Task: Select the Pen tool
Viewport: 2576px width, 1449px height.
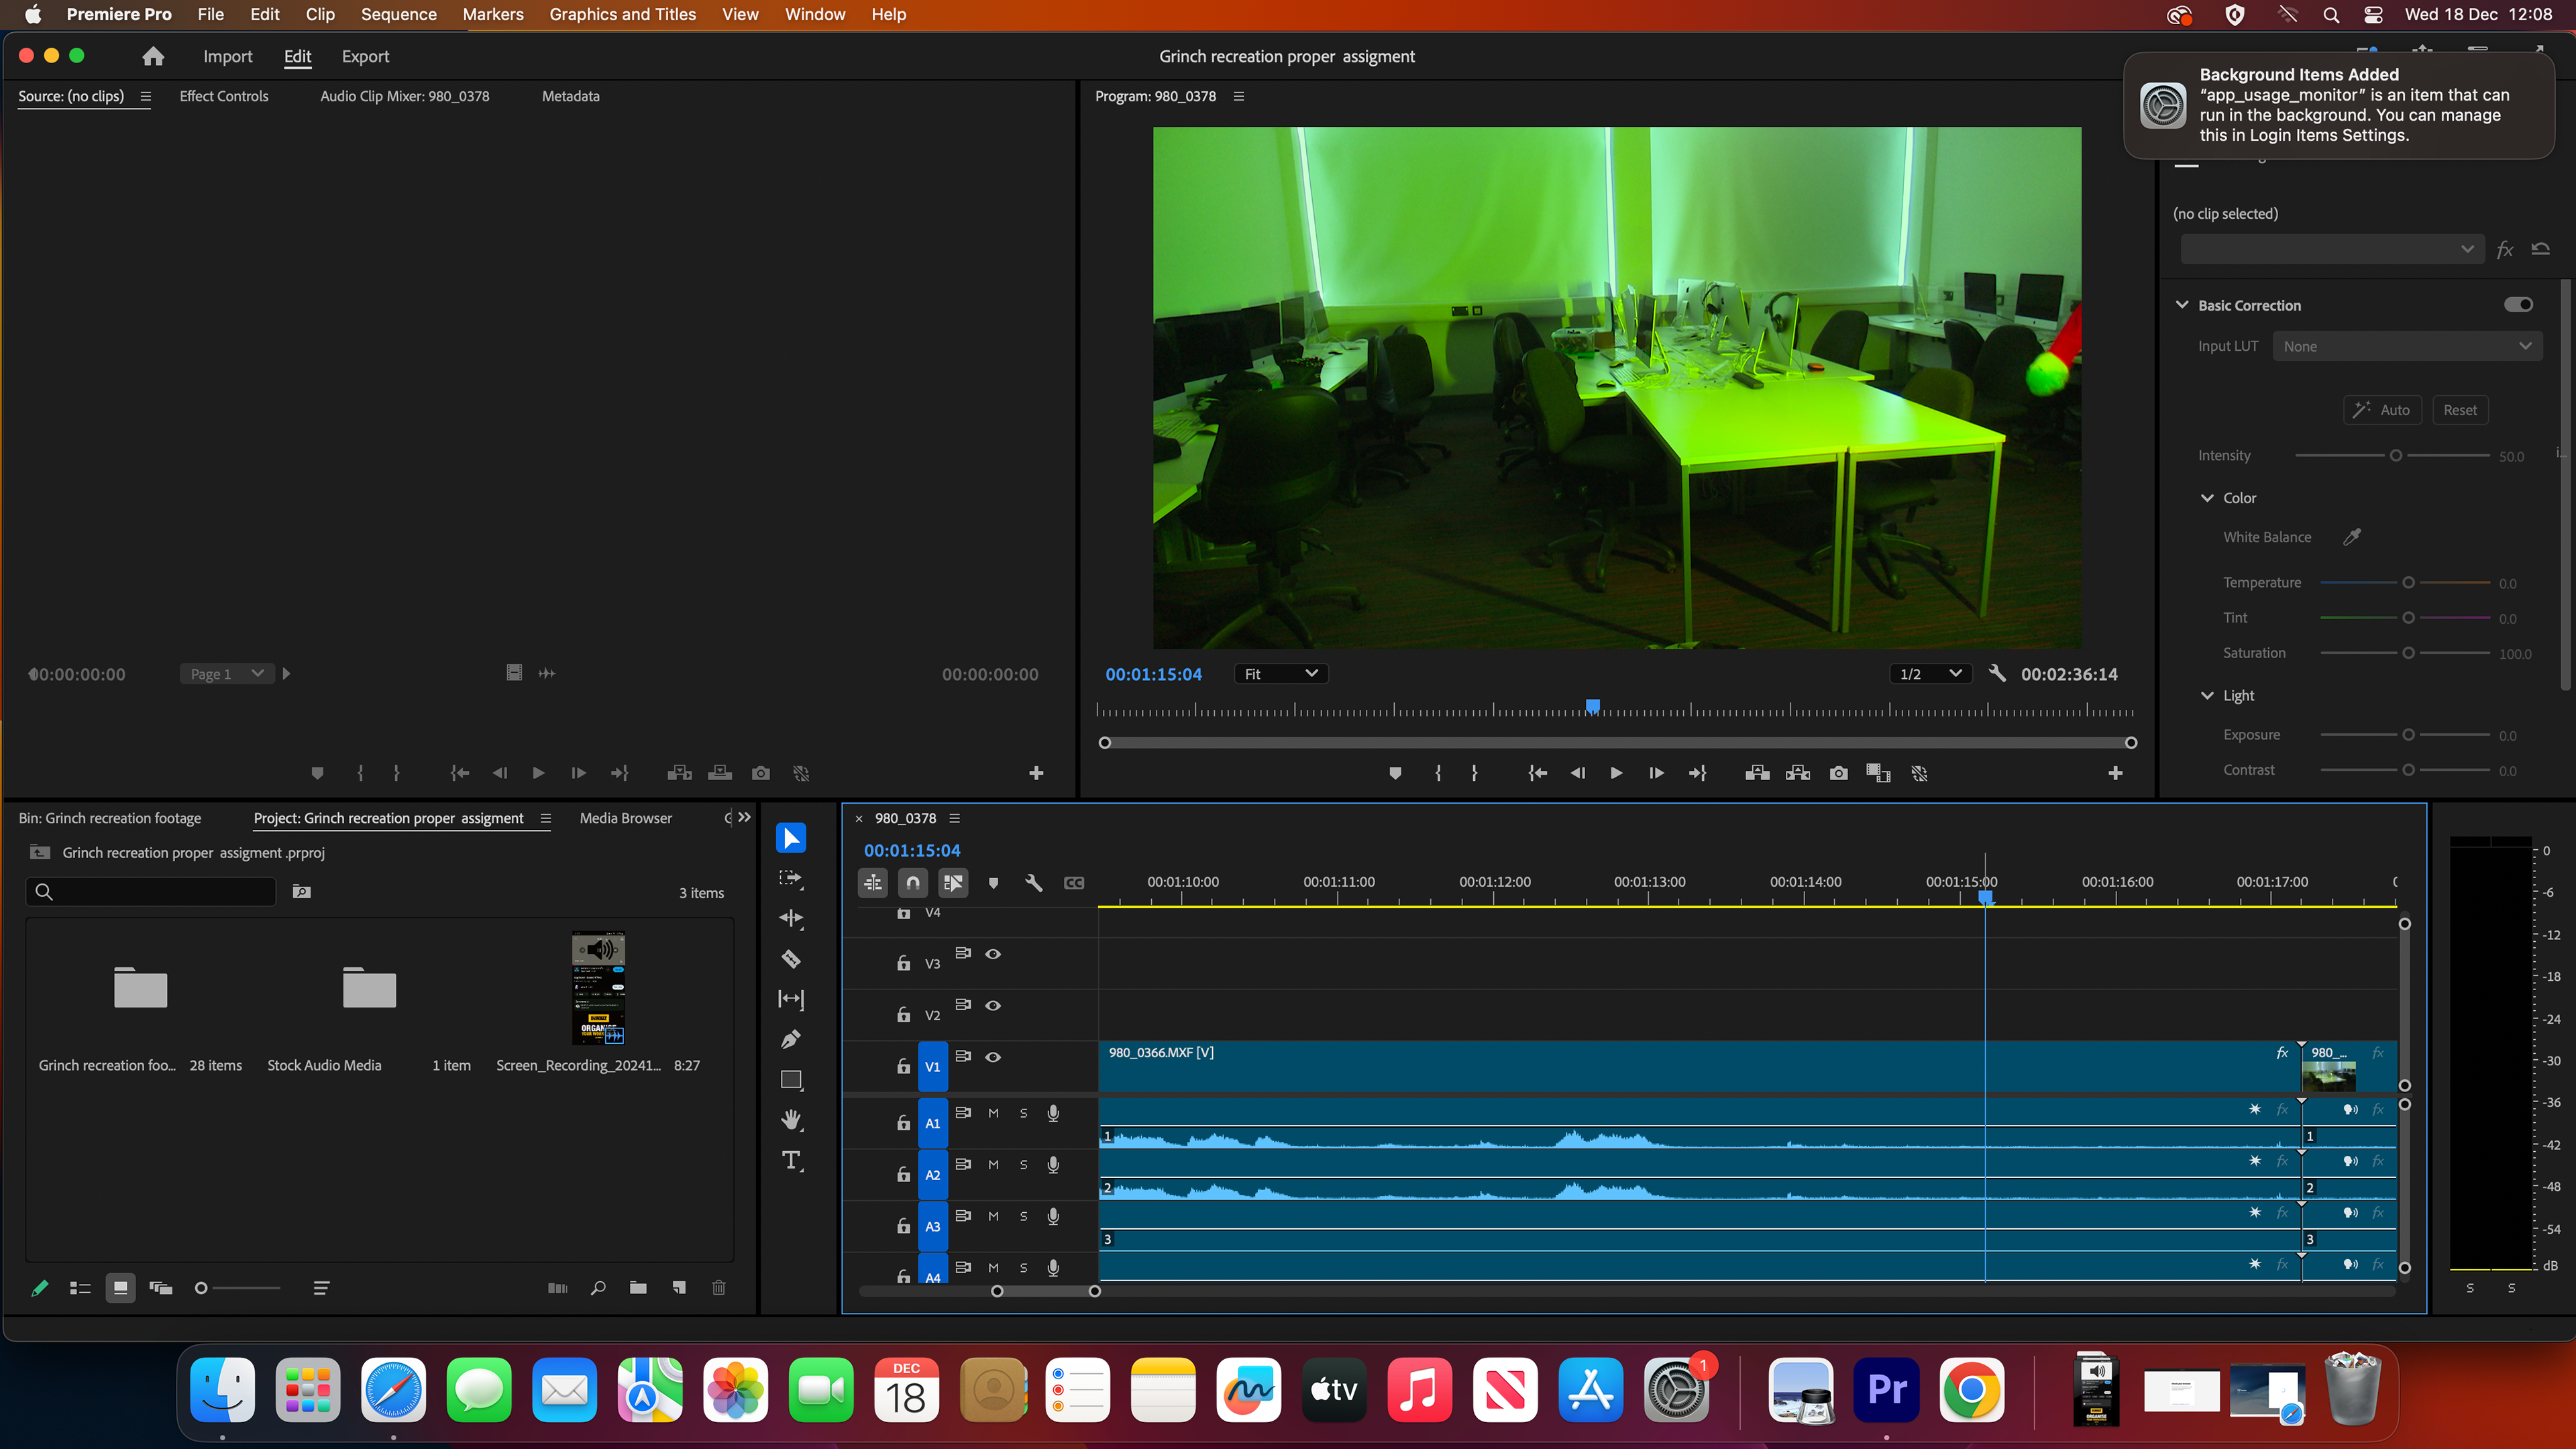Action: pyautogui.click(x=790, y=1039)
